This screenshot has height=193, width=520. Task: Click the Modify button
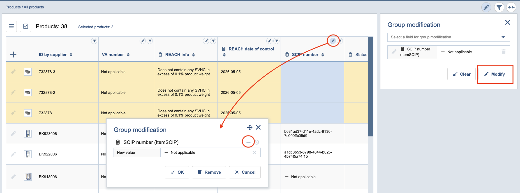click(x=494, y=74)
